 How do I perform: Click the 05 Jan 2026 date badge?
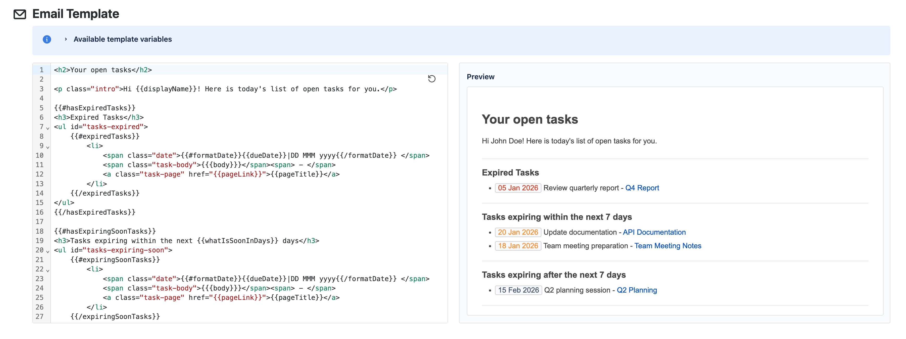[518, 188]
